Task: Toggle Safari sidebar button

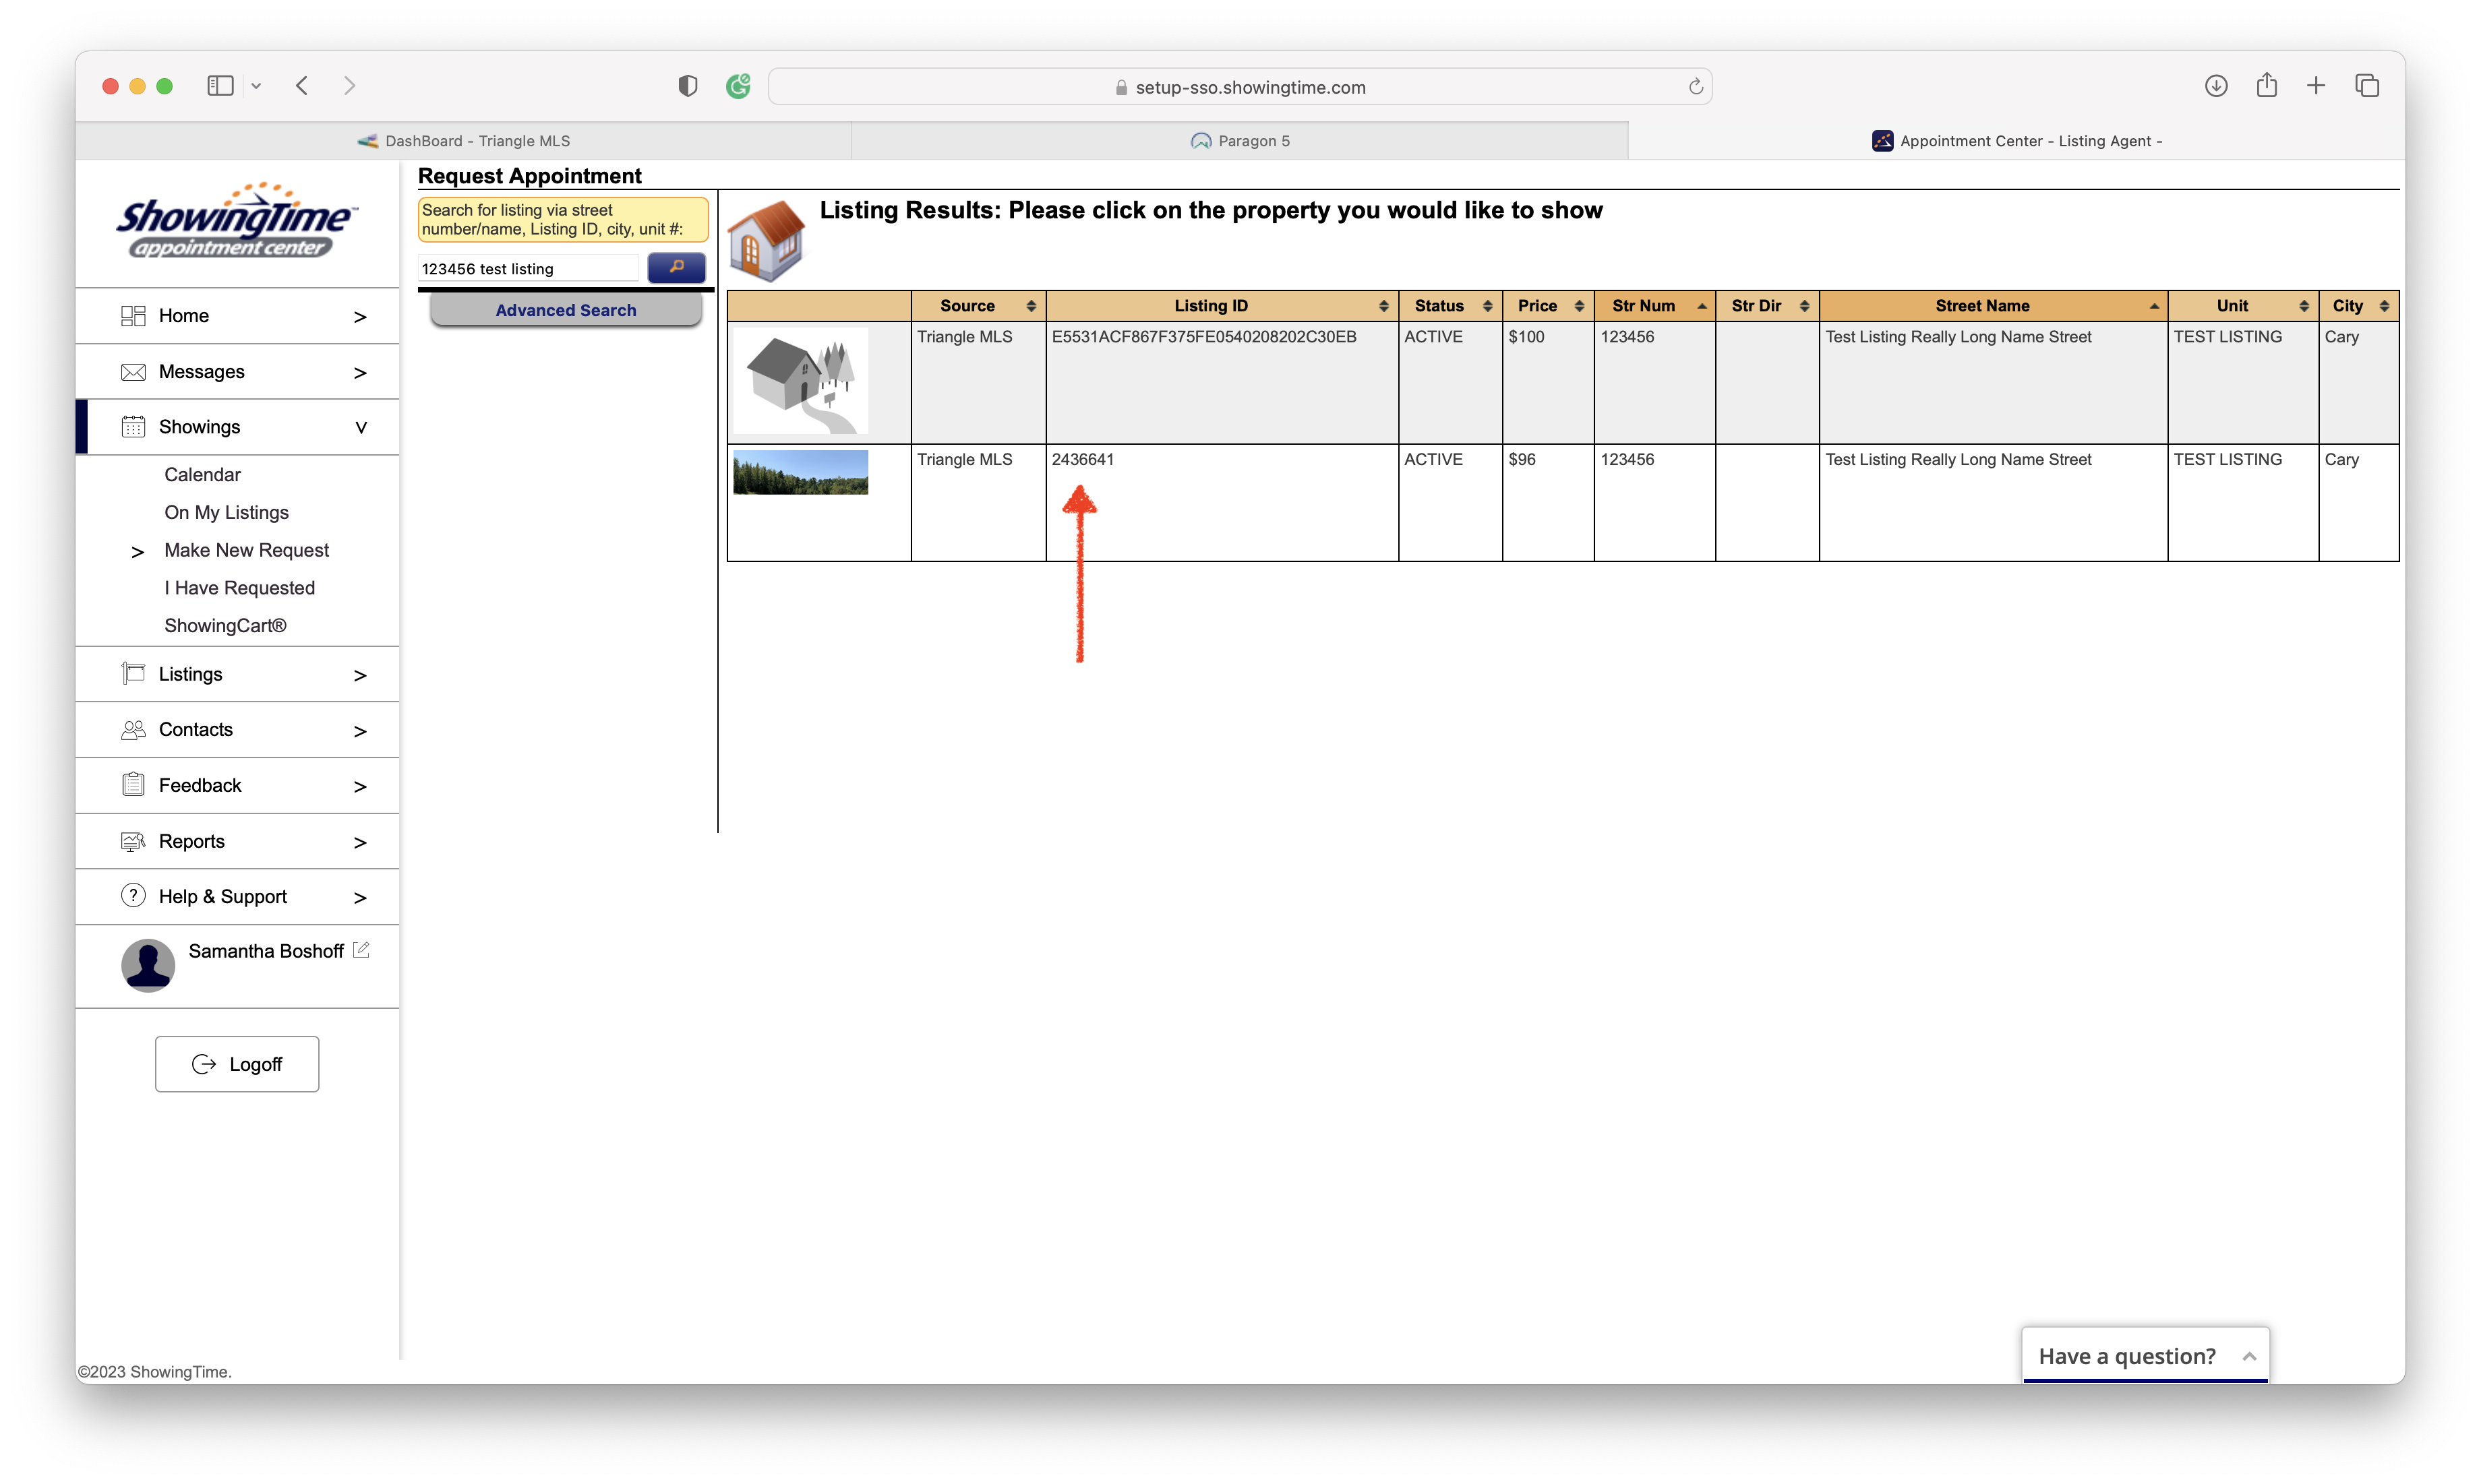Action: 220,86
